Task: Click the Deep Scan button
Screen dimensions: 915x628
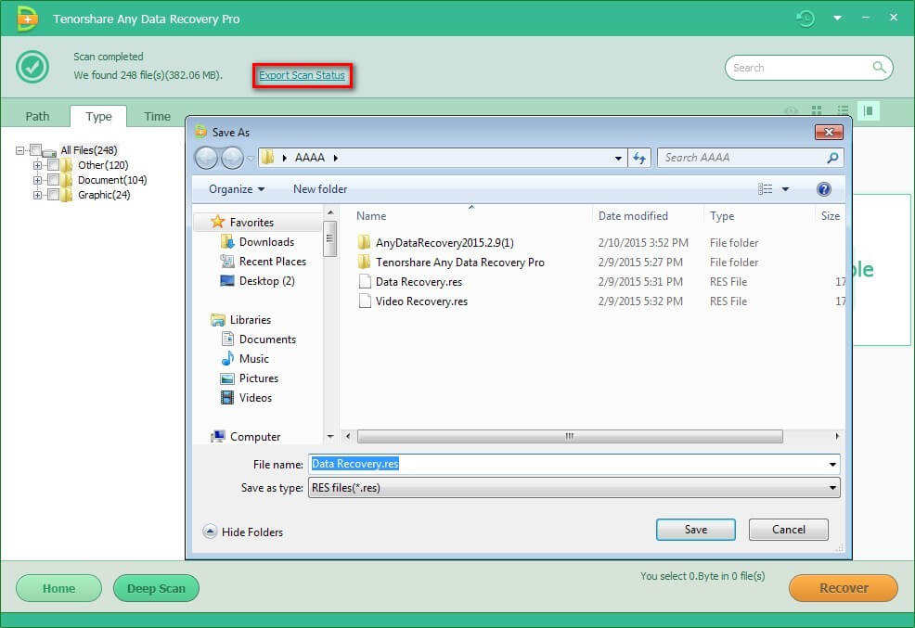Action: point(157,588)
